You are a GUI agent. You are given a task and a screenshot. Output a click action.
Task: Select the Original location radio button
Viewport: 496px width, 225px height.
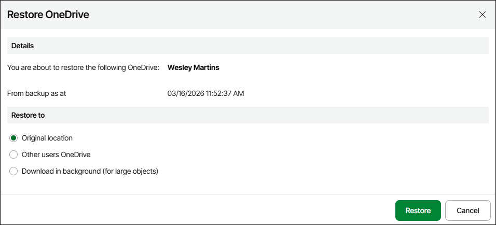13,138
